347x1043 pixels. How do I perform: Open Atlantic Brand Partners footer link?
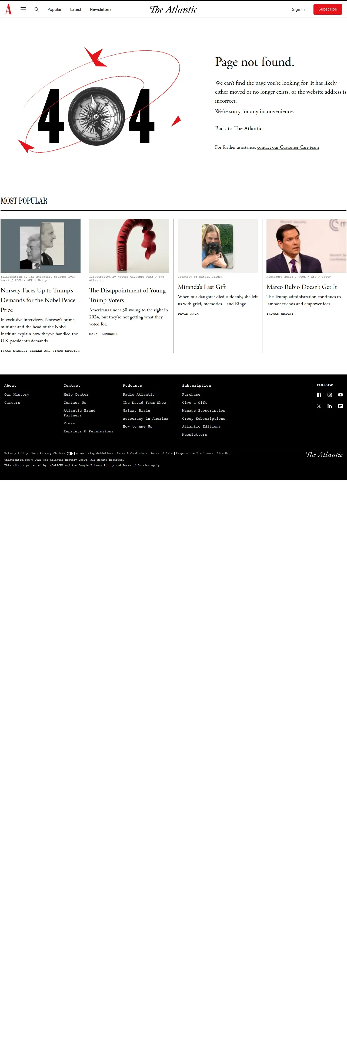coord(79,413)
